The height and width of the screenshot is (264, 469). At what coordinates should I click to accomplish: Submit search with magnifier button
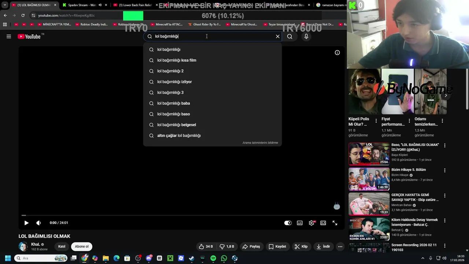290,36
